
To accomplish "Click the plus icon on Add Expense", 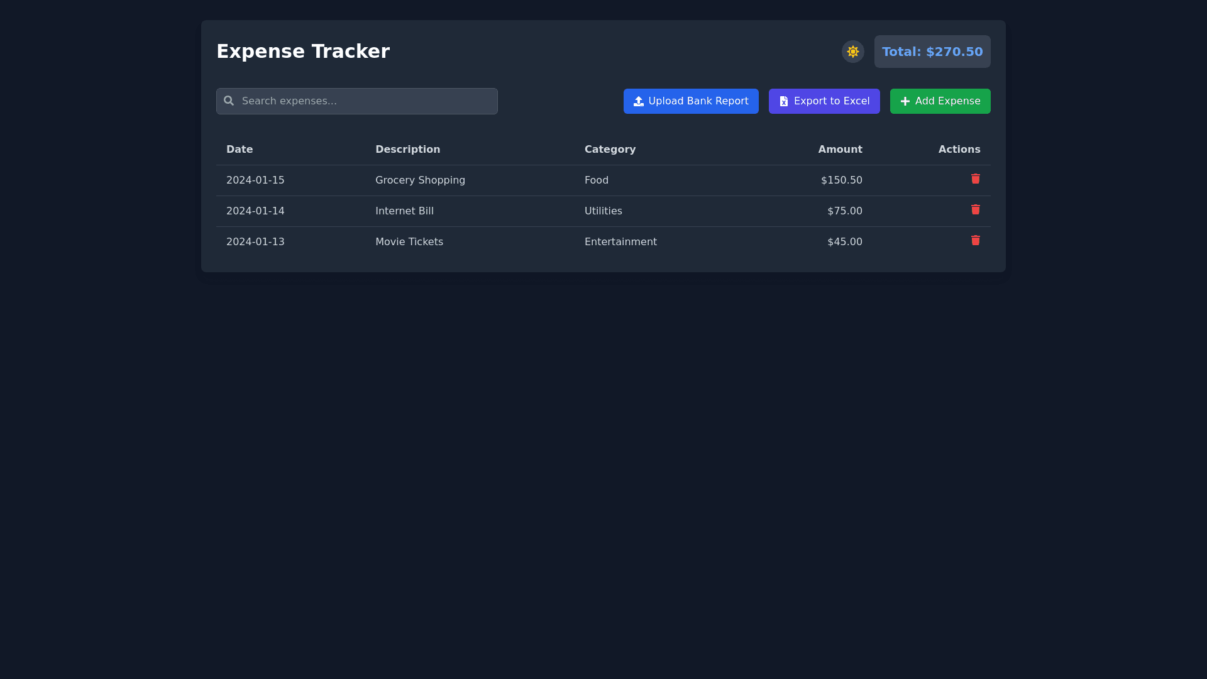I will point(905,101).
